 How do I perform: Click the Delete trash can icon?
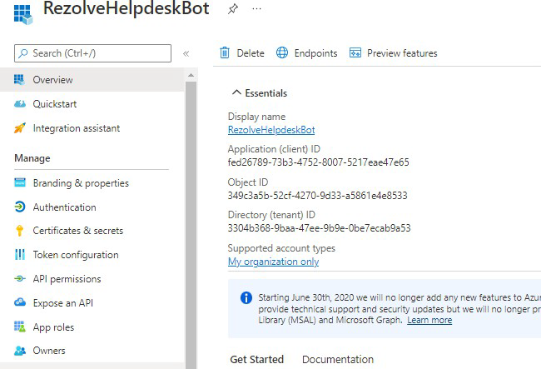(225, 52)
